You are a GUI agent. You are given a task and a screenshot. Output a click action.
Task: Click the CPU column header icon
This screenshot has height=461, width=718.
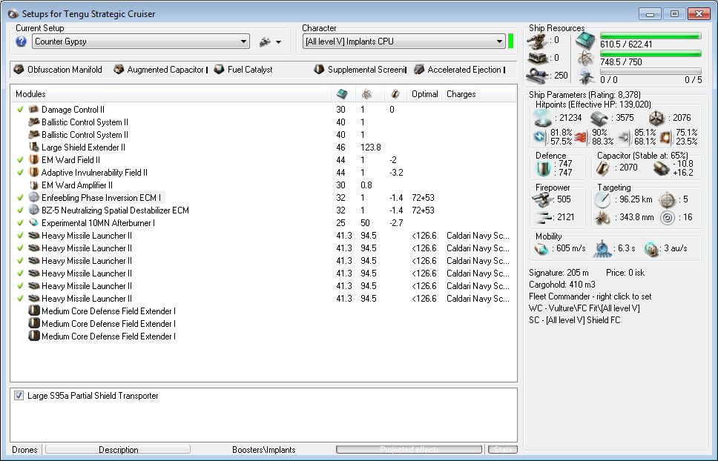(341, 94)
